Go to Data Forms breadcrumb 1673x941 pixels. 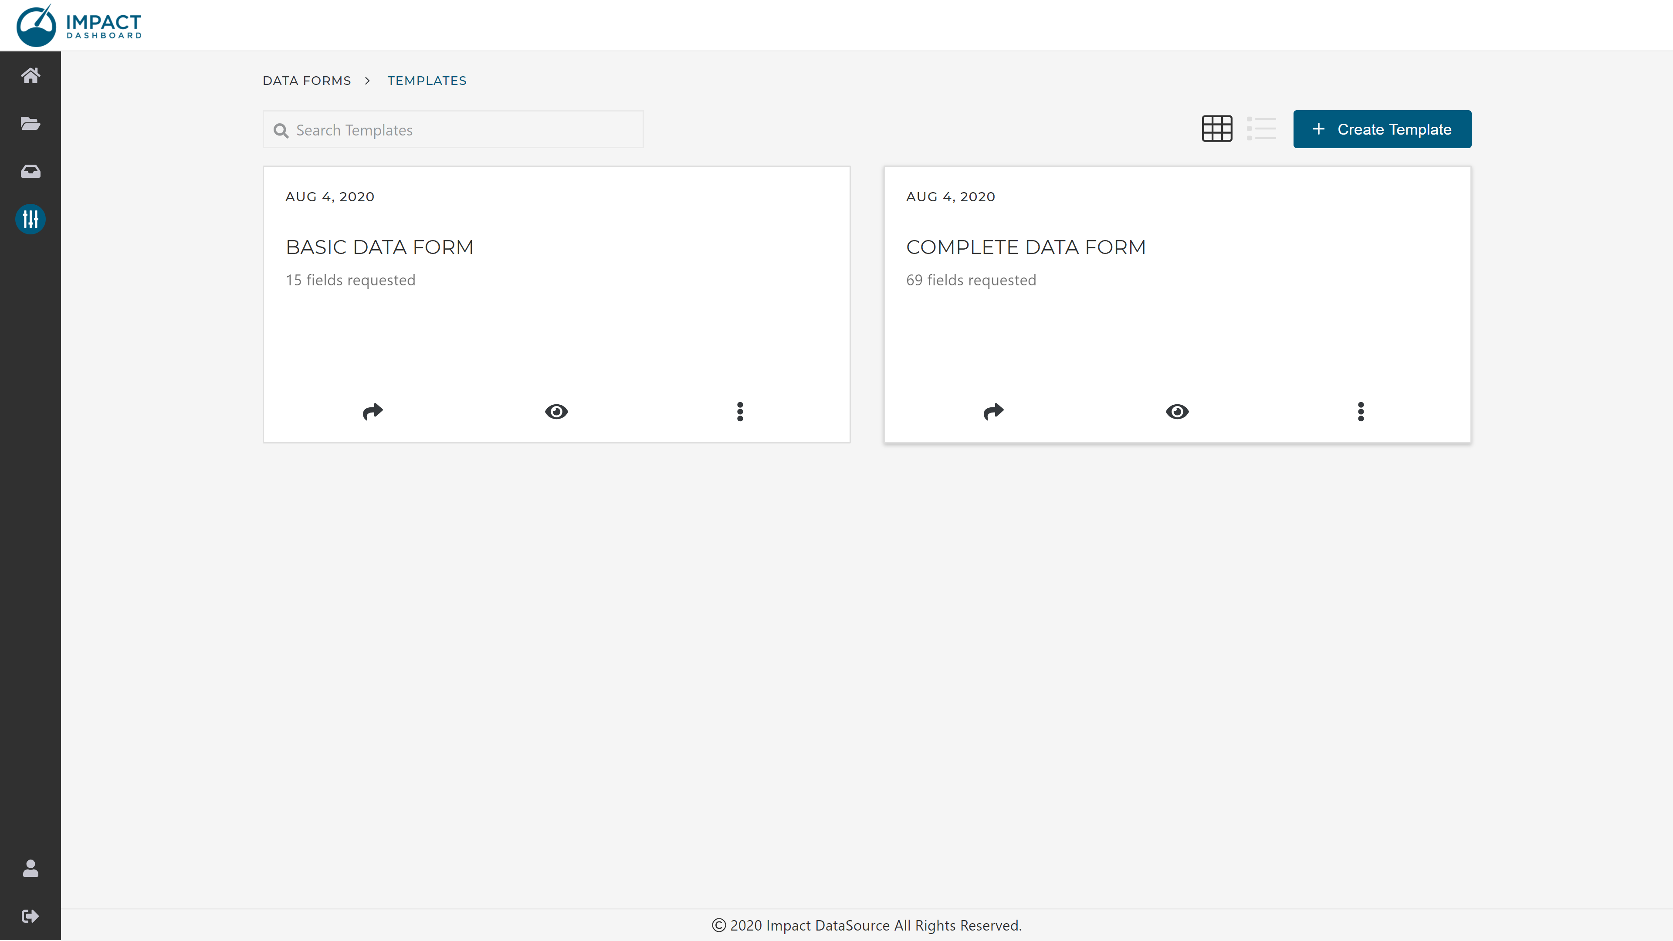307,81
